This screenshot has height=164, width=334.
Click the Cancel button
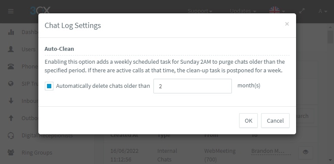(x=275, y=121)
